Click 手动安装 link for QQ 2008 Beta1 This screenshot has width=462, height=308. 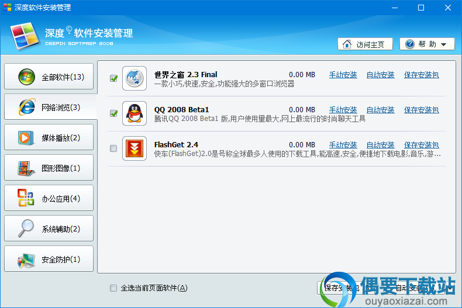pos(343,110)
